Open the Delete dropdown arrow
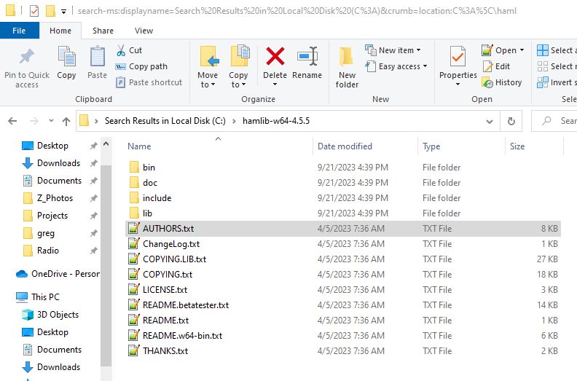Viewport: 577px width, 381px height. pyautogui.click(x=275, y=85)
